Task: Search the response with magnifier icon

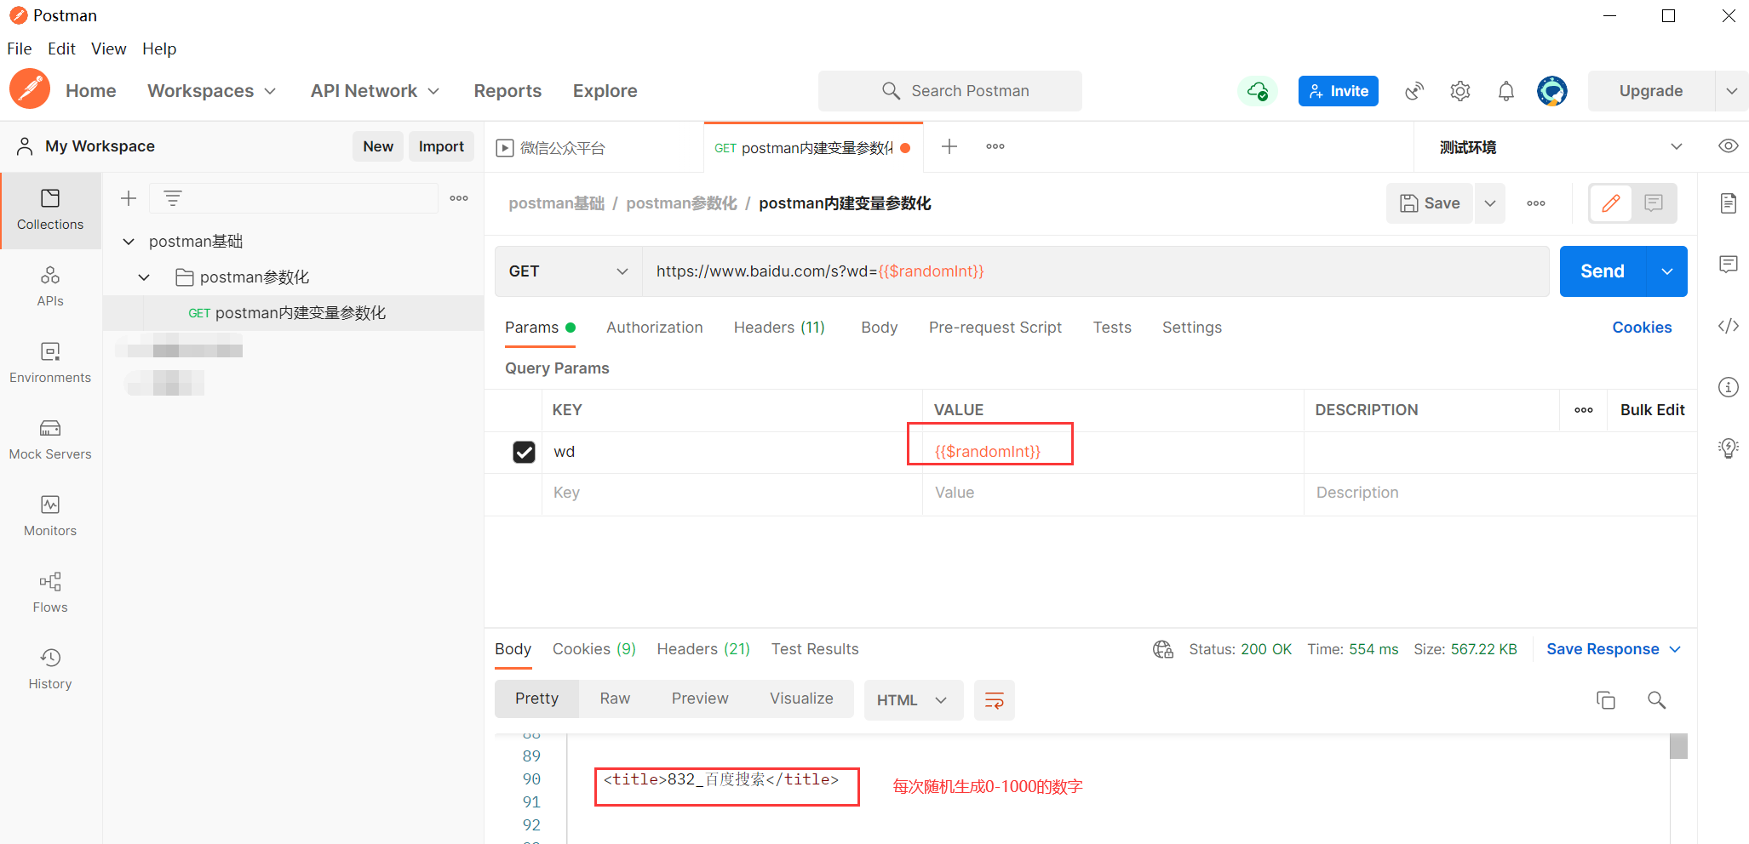Action: (x=1656, y=700)
